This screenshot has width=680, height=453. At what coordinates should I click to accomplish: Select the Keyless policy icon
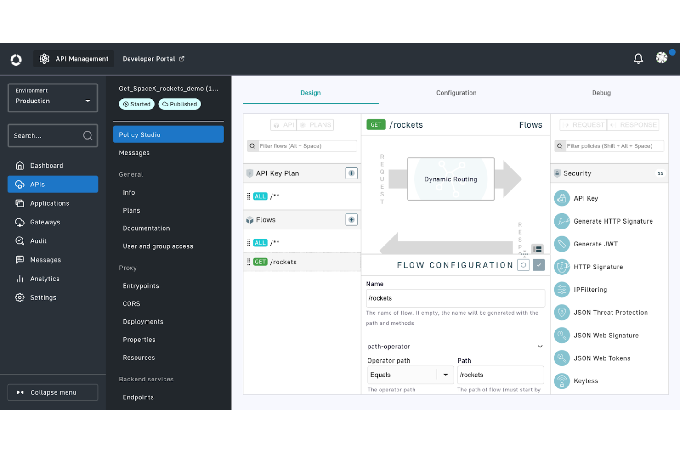pyautogui.click(x=561, y=381)
